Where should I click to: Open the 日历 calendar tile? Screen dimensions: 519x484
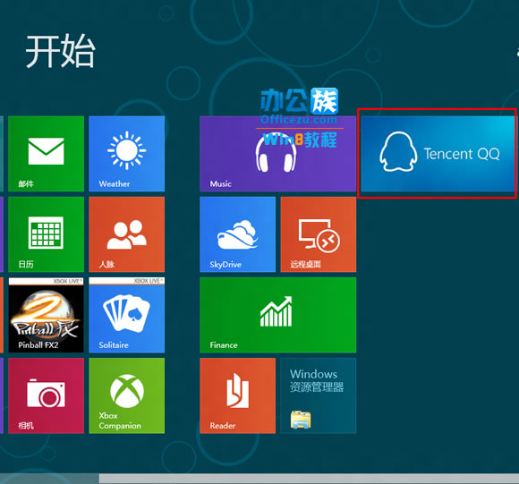point(46,234)
